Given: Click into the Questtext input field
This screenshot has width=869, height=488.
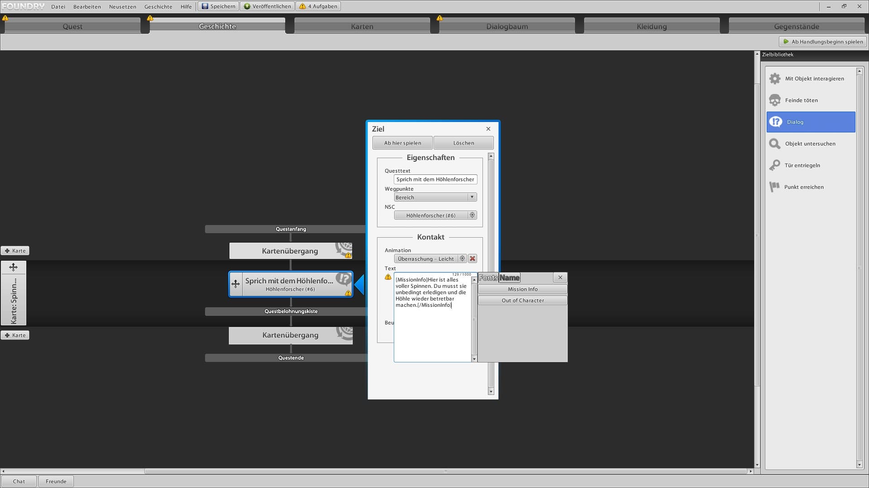Looking at the screenshot, I should (435, 179).
